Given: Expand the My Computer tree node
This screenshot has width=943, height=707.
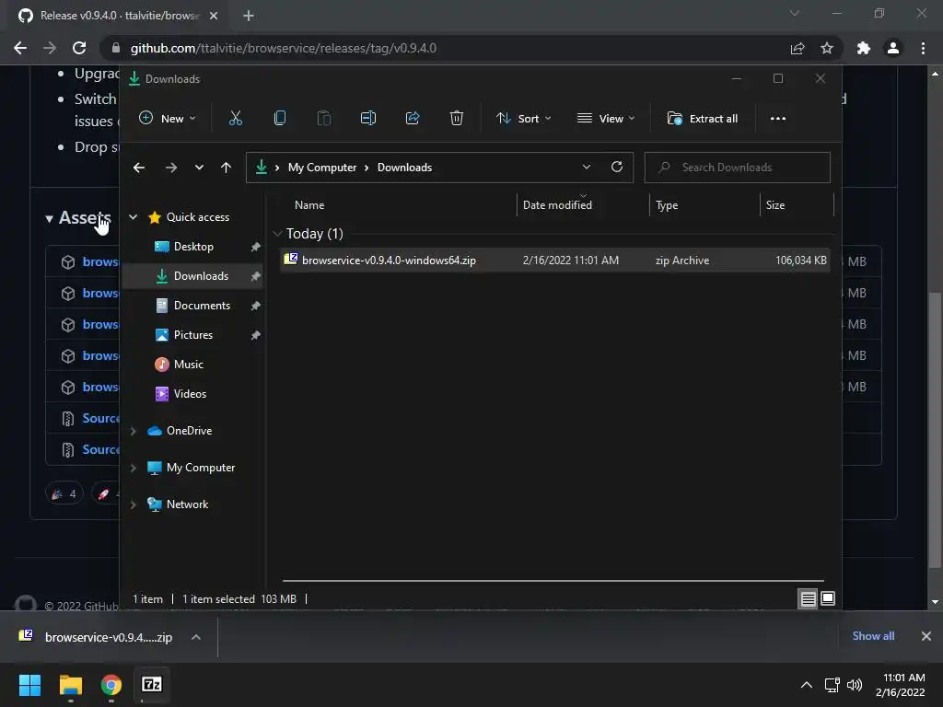Looking at the screenshot, I should pos(133,468).
